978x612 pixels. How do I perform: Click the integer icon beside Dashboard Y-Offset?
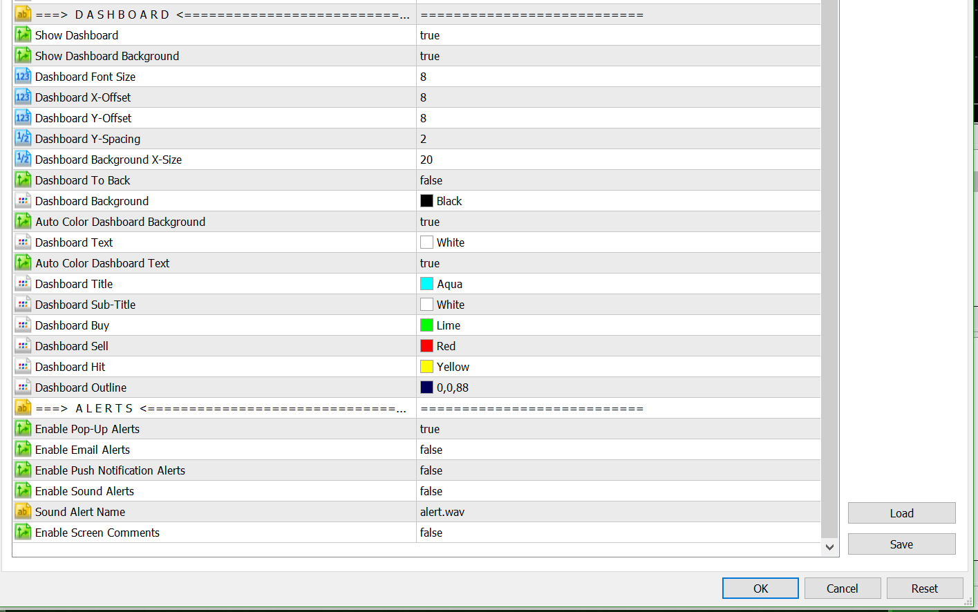(x=23, y=117)
